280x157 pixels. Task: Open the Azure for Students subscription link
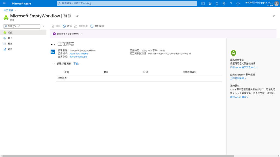[x=79, y=54]
